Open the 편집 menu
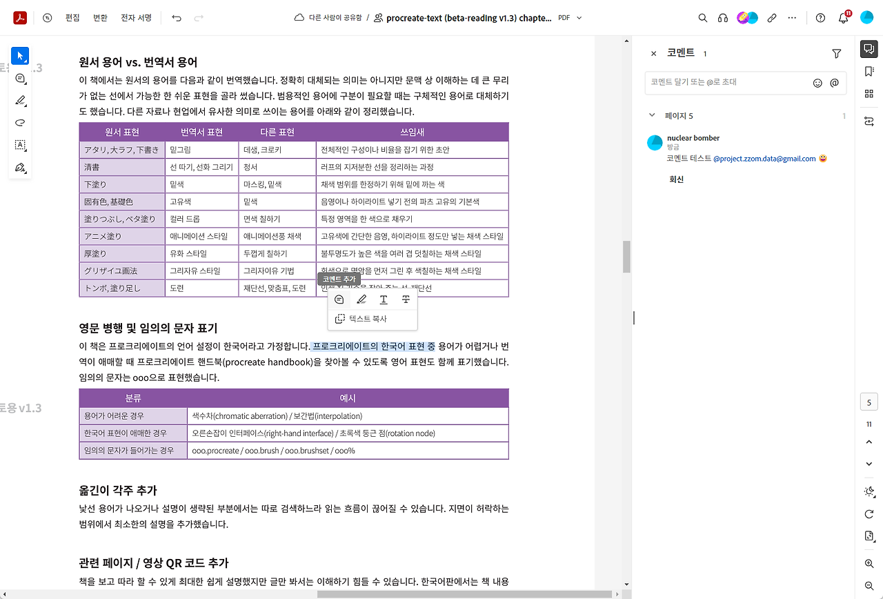This screenshot has width=883, height=599. [72, 18]
